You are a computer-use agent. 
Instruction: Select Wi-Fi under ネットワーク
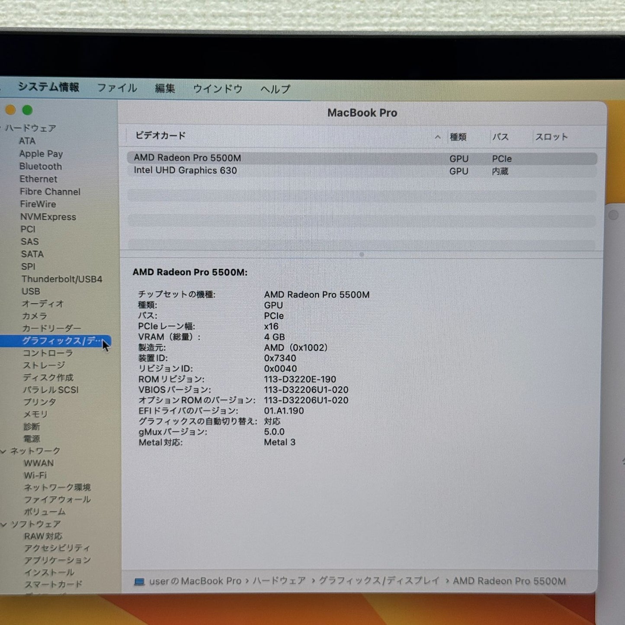[x=35, y=475]
